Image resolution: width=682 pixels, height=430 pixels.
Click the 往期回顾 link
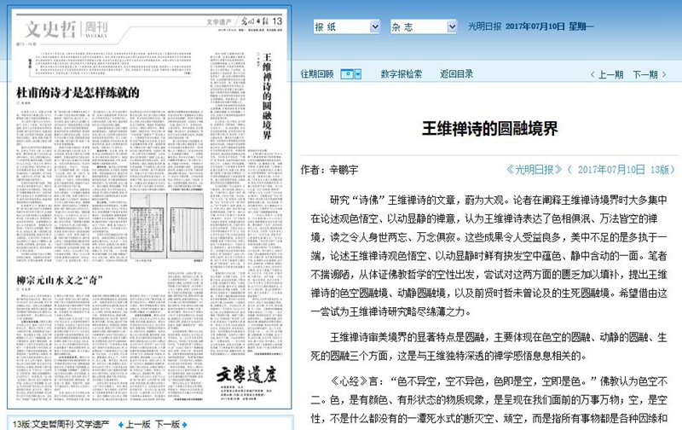317,74
